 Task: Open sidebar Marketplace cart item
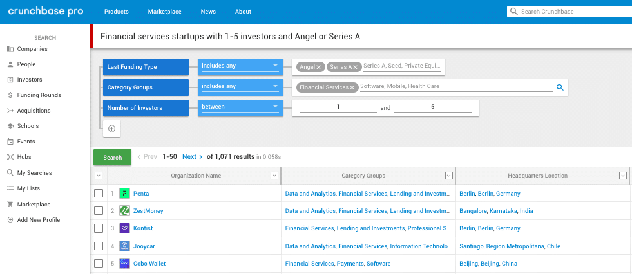[x=28, y=205]
